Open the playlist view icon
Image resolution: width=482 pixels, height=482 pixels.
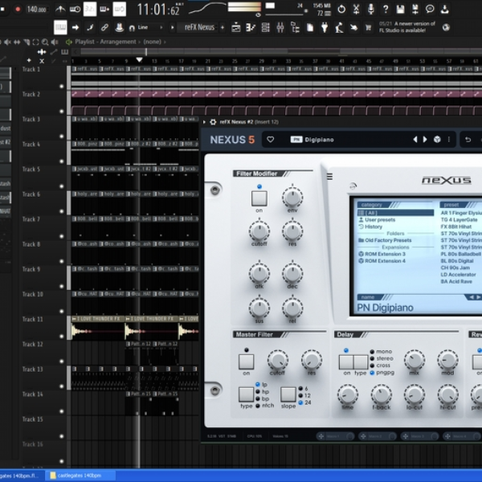235,27
